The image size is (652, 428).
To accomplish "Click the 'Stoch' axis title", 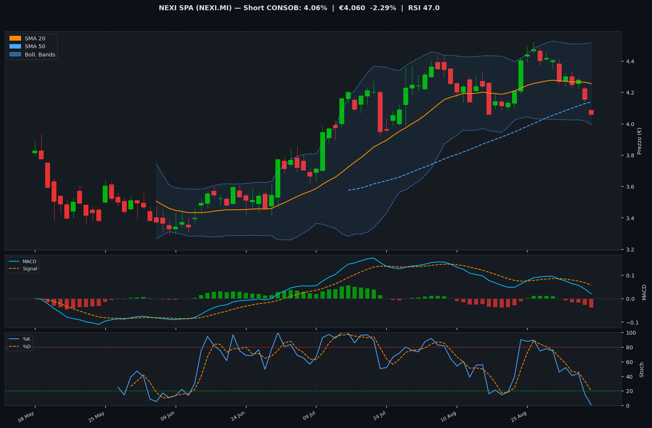I will (x=642, y=369).
